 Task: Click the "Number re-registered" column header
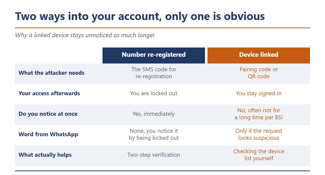coord(154,55)
